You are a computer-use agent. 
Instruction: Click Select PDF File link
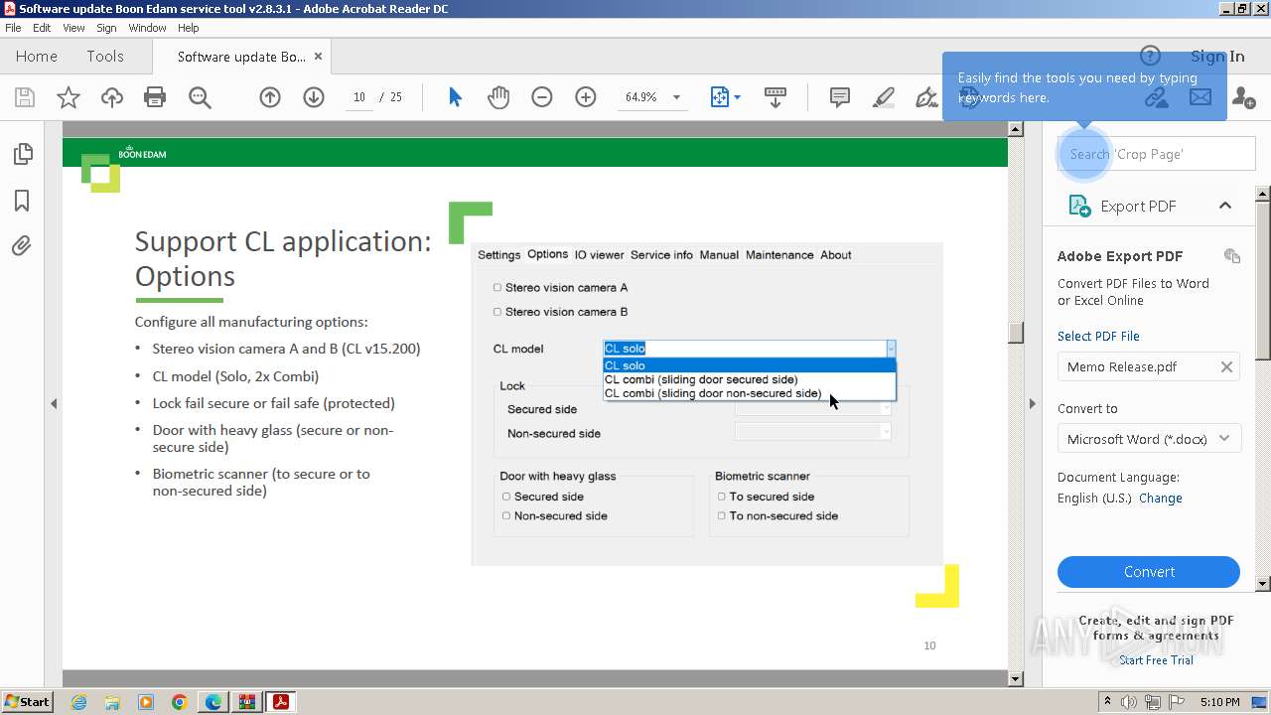(x=1098, y=337)
